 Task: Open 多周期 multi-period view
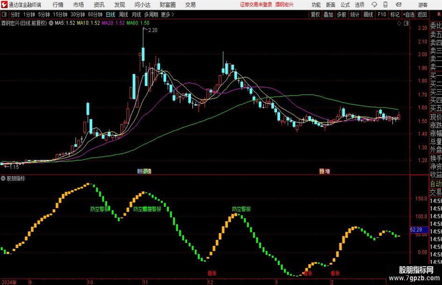pyautogui.click(x=151, y=15)
